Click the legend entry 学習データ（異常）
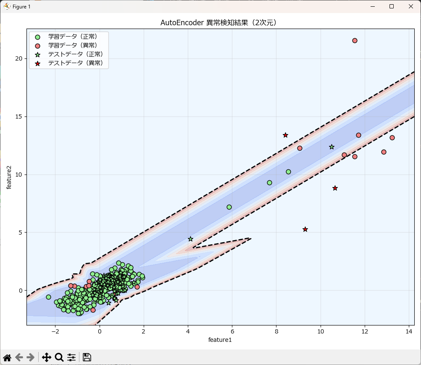This screenshot has width=421, height=365. 72,45
